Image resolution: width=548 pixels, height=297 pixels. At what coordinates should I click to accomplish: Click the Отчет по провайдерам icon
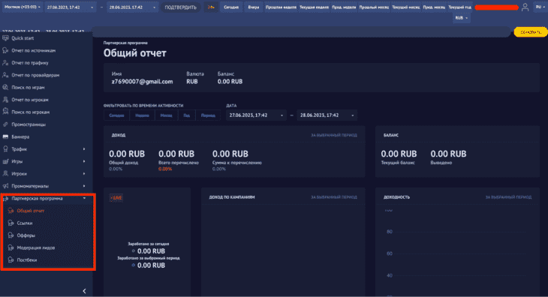[5, 75]
